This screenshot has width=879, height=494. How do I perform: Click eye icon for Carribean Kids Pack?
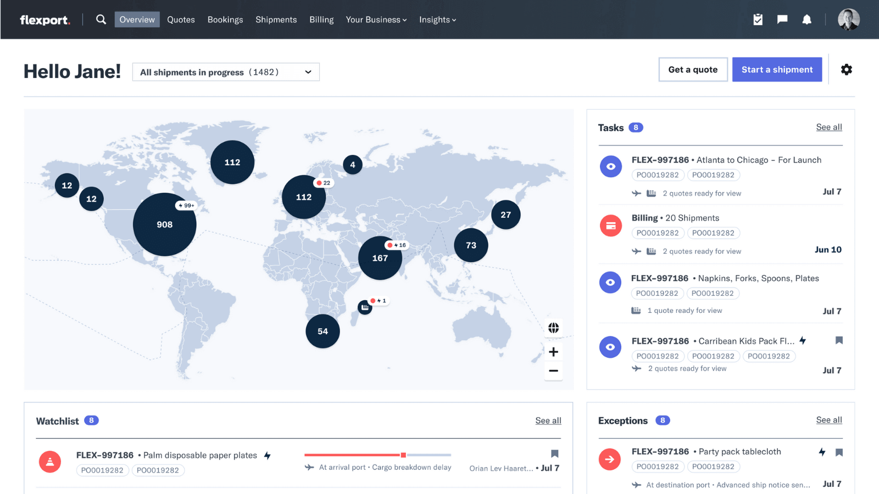coord(610,347)
